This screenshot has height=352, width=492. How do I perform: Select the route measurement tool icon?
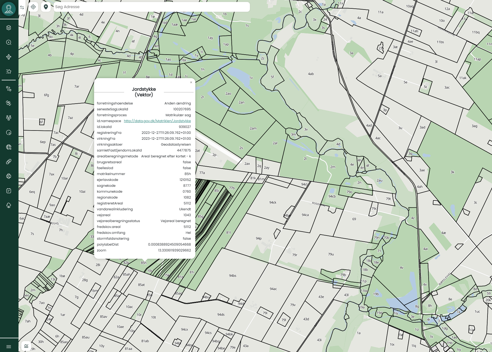pos(9,89)
